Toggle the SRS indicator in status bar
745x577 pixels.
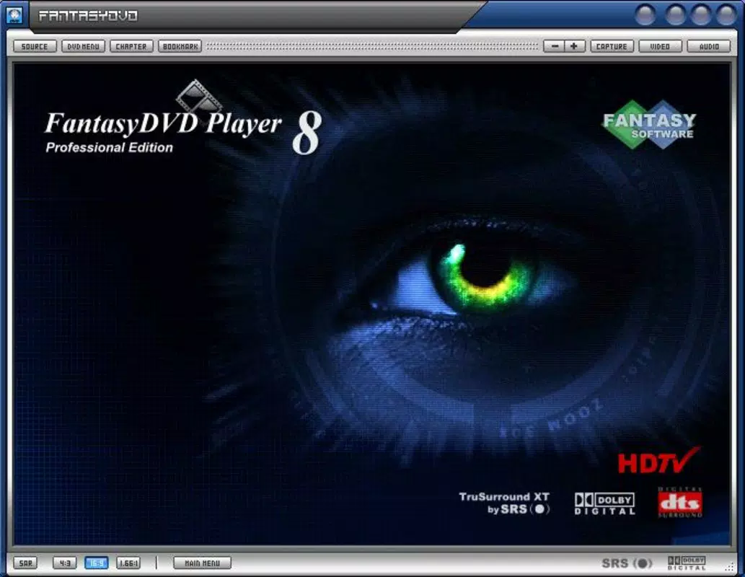coord(627,564)
